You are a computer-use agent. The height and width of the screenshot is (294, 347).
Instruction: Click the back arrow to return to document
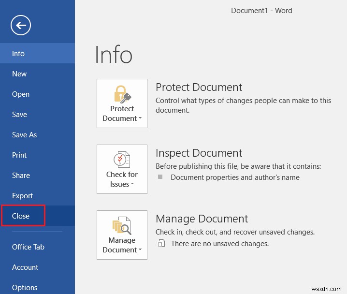point(21,25)
